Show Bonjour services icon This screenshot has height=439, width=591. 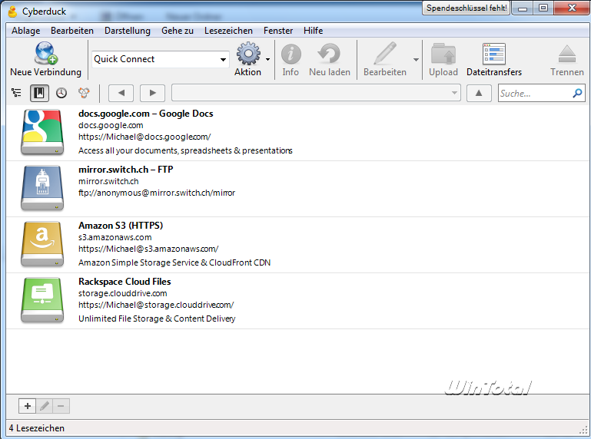(x=84, y=93)
